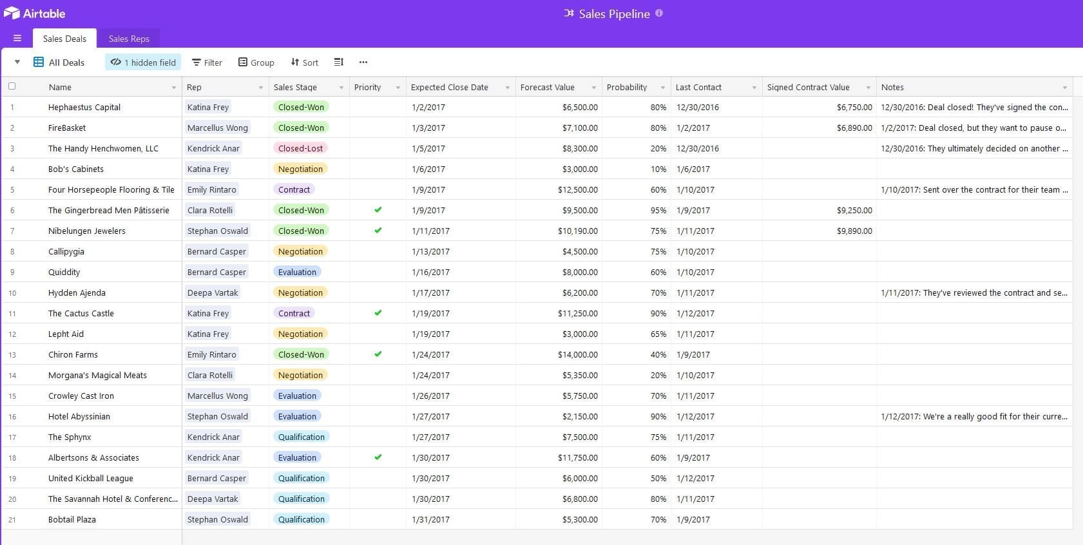Click Bernard Casper in United Kickball League row

click(x=216, y=478)
